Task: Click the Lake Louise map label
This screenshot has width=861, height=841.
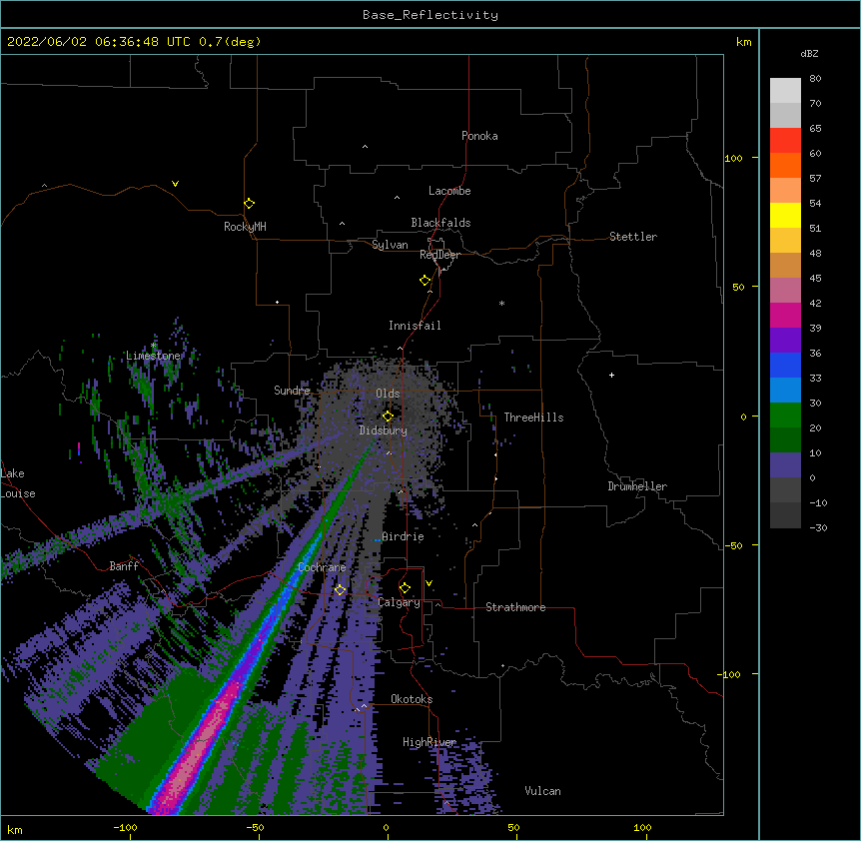Action: click(x=18, y=483)
